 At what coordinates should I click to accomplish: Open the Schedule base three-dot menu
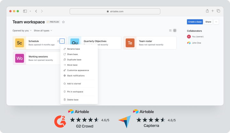click(62, 41)
